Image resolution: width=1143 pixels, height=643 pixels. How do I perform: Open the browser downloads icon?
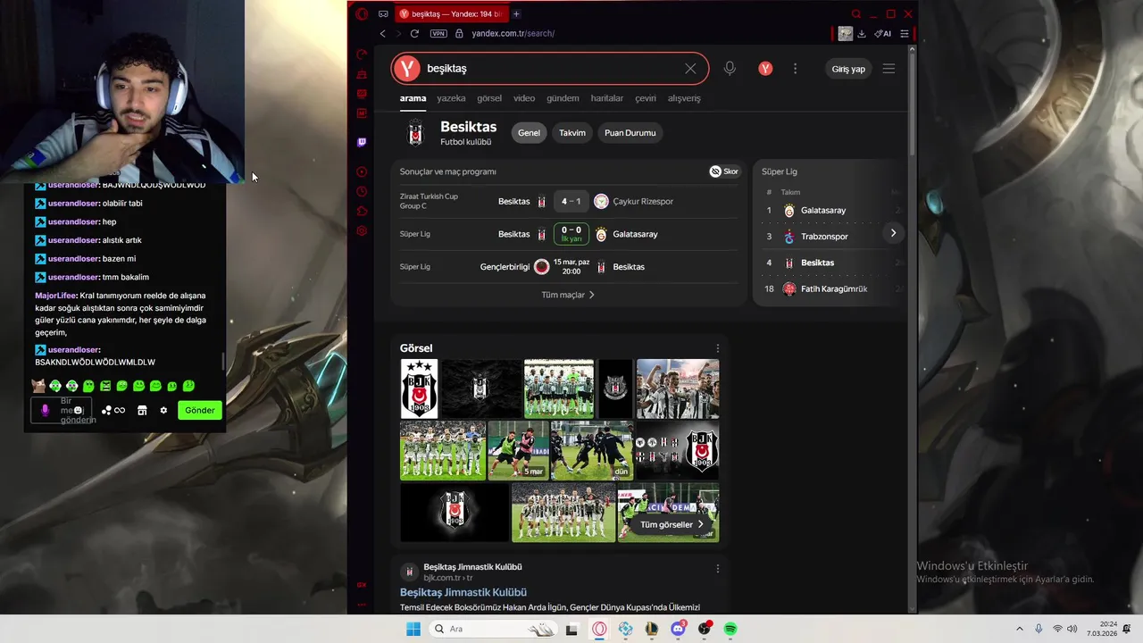862,33
